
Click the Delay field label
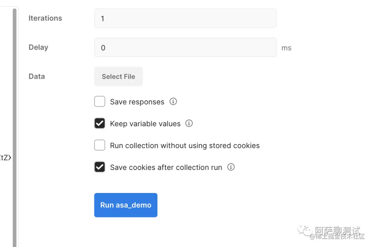click(x=38, y=47)
